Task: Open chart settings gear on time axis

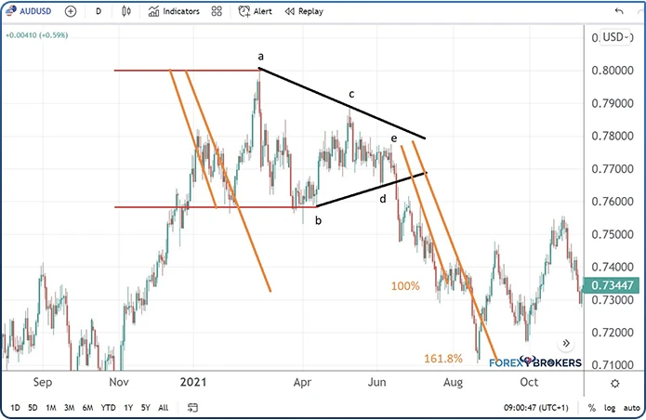Action: [615, 383]
